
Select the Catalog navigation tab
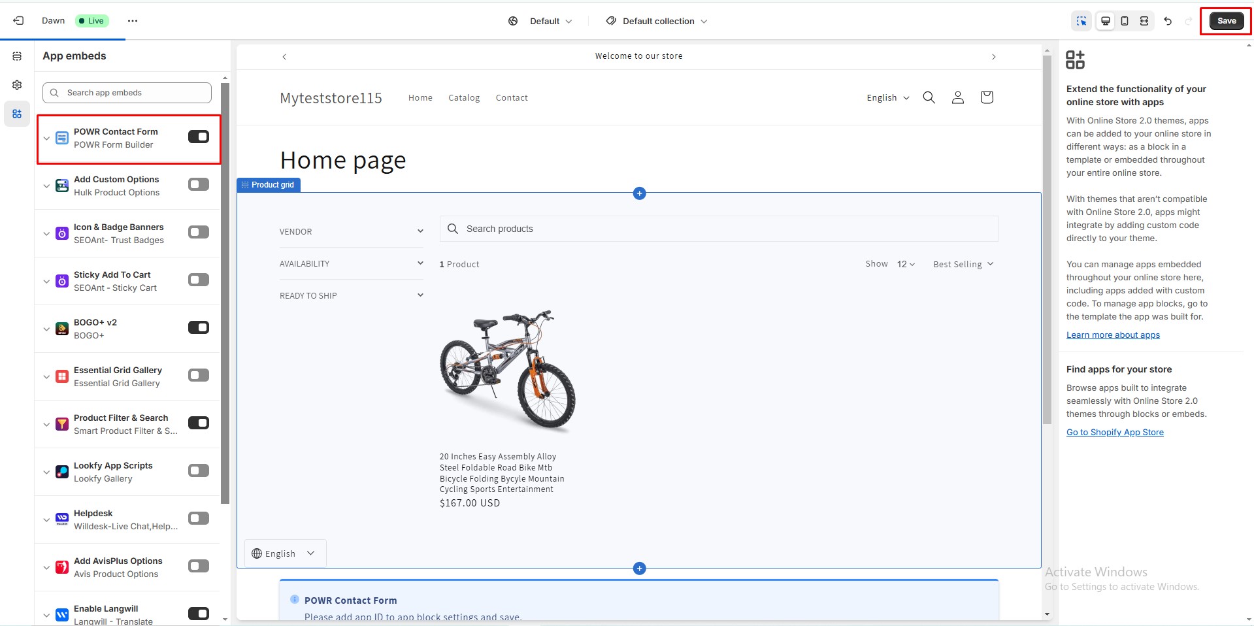pos(463,97)
